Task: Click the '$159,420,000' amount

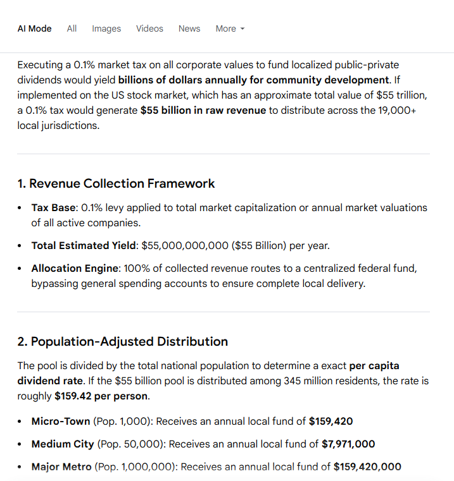Action: [367, 466]
